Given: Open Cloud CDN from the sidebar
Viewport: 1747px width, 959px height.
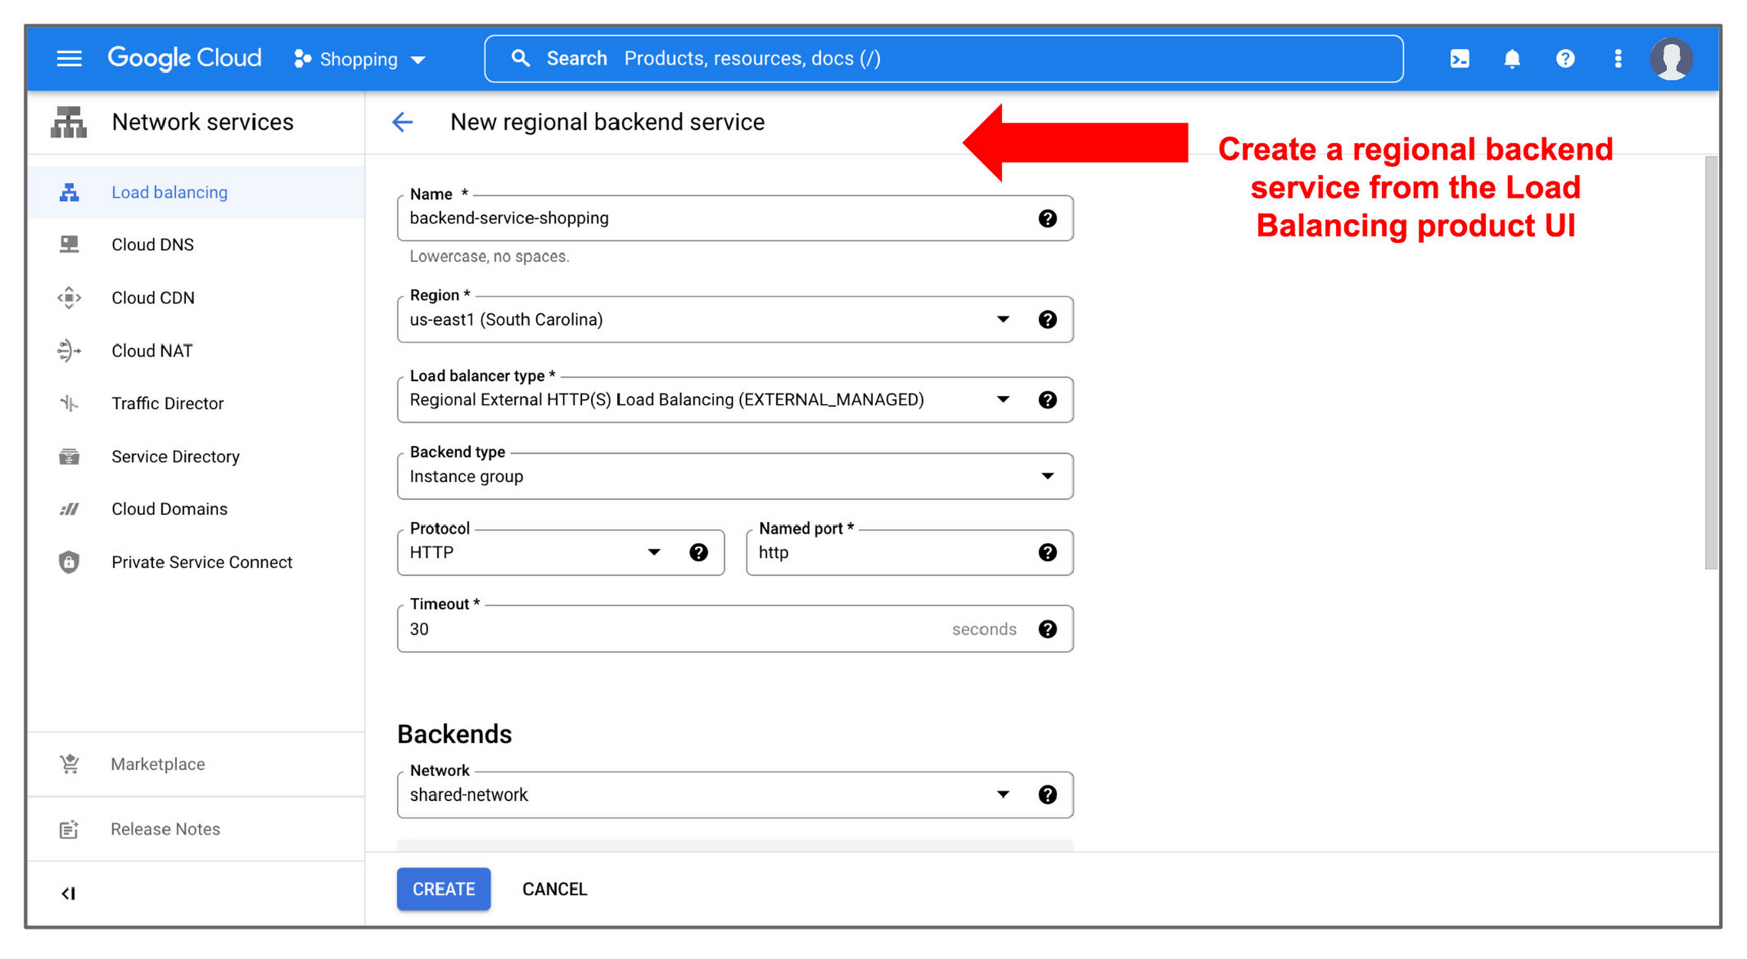Looking at the screenshot, I should (x=196, y=297).
